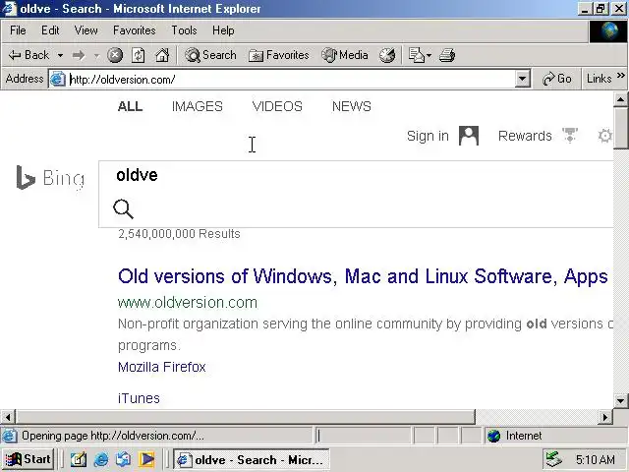Open the Favorites pane from the toolbar
This screenshot has height=472, width=629.
tap(279, 55)
